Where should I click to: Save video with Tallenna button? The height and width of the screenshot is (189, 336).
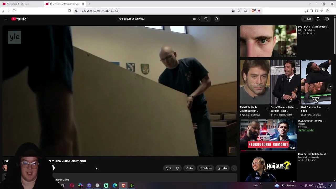click(206, 168)
